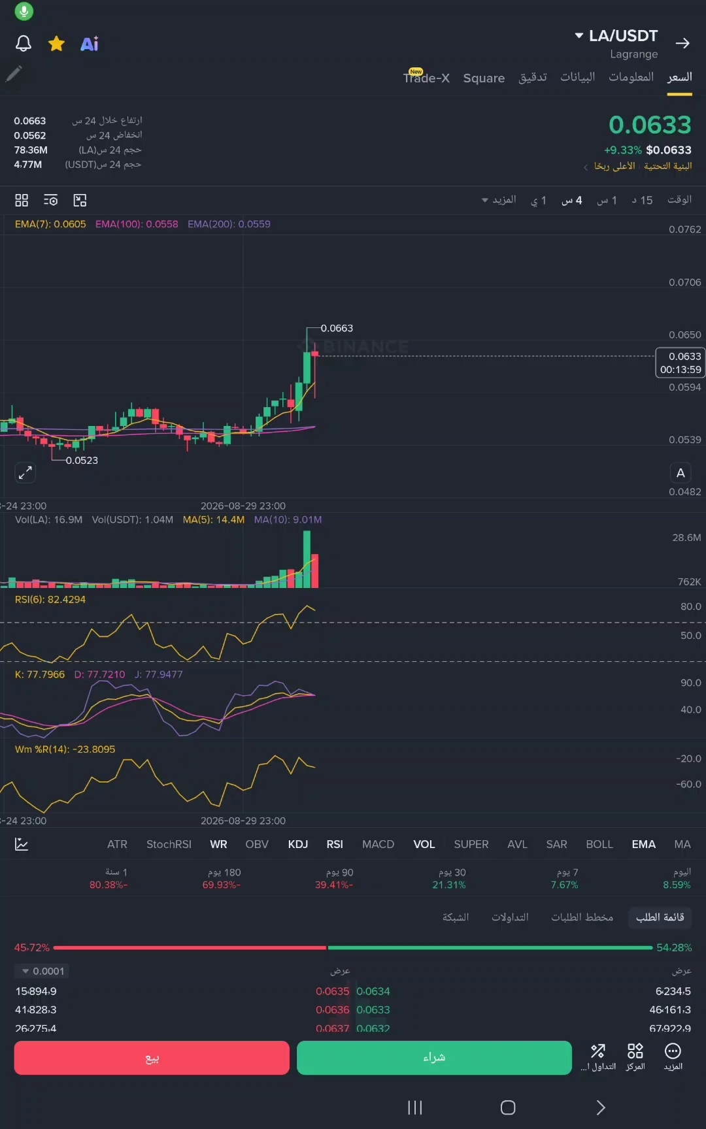Screen dimensions: 706x1129
Task: Toggle the SUPER indicator
Action: [471, 844]
